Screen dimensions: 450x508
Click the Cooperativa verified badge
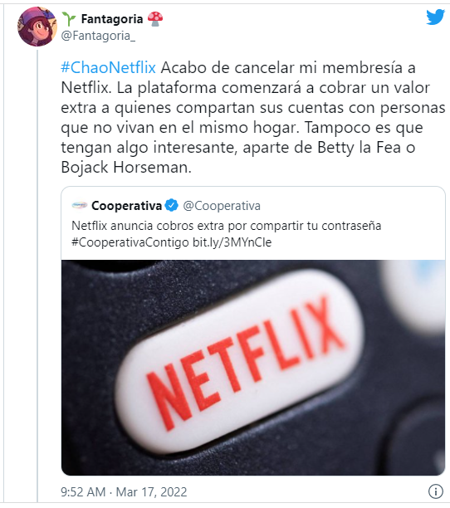171,205
